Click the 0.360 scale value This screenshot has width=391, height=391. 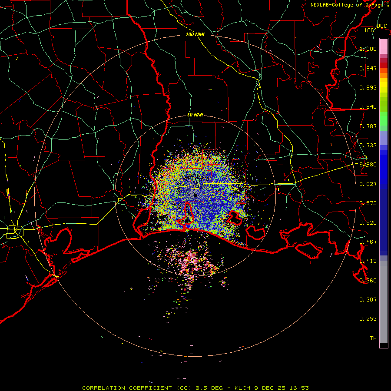click(368, 281)
